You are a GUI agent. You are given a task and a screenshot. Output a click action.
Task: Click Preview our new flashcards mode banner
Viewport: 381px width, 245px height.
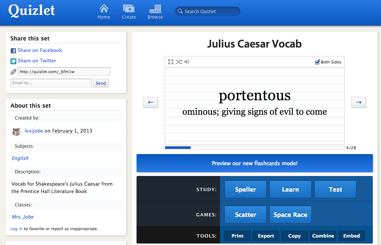[254, 163]
